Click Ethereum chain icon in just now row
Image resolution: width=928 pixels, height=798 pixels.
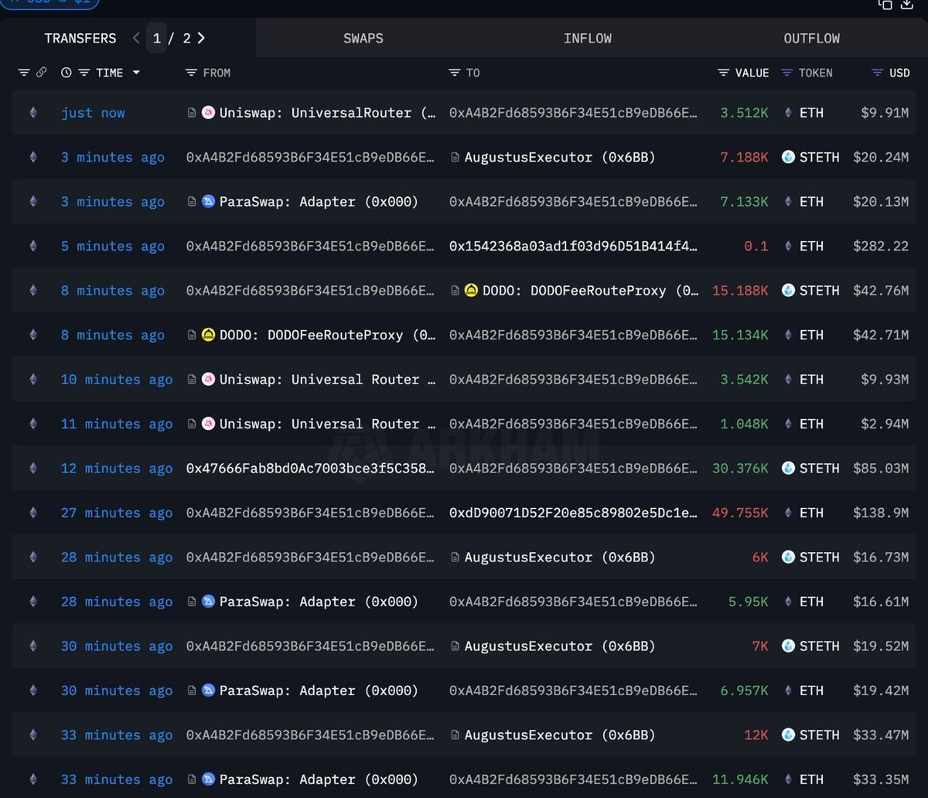[32, 113]
